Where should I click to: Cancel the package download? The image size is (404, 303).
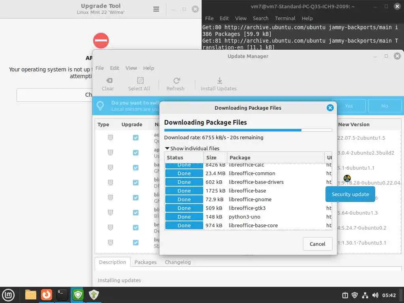(318, 244)
